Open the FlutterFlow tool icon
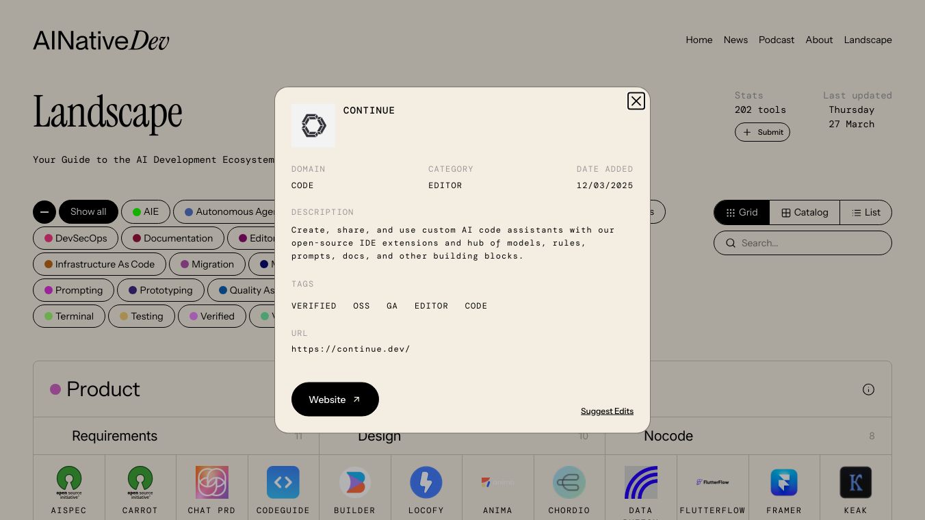 (712, 482)
